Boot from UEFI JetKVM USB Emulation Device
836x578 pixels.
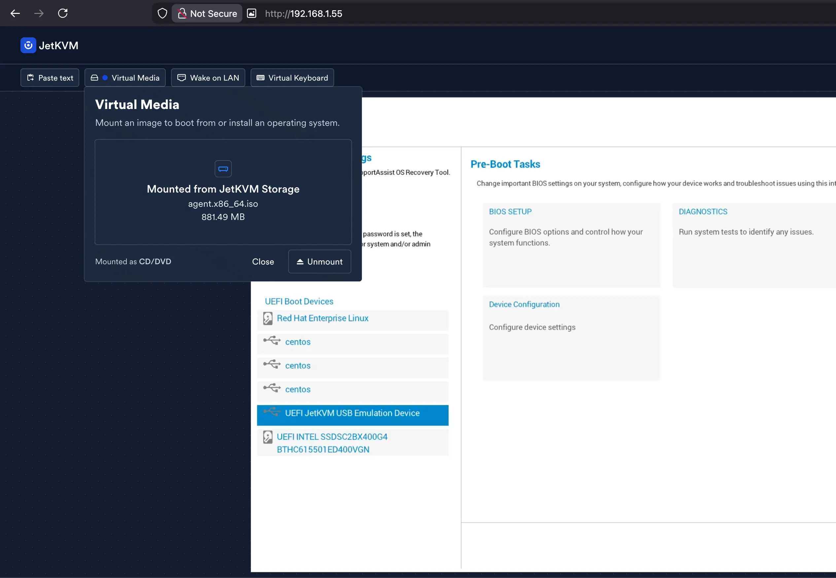[353, 415]
